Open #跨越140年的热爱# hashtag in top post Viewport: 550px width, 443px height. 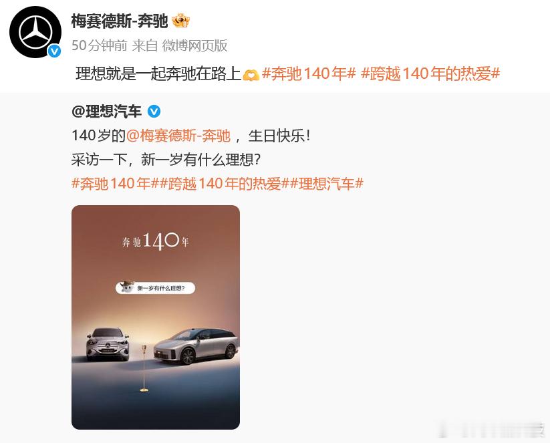tap(430, 74)
